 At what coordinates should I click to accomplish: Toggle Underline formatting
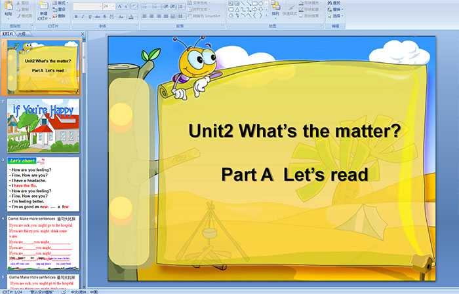90,16
